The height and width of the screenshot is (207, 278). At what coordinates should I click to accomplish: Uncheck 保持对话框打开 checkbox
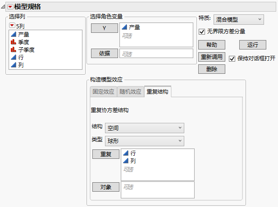point(232,58)
